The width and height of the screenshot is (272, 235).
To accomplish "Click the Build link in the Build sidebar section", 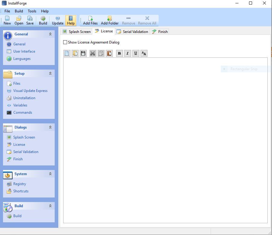I will (17, 216).
